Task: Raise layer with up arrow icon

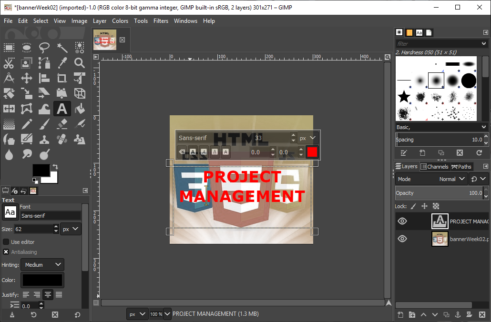Action: [x=423, y=314]
